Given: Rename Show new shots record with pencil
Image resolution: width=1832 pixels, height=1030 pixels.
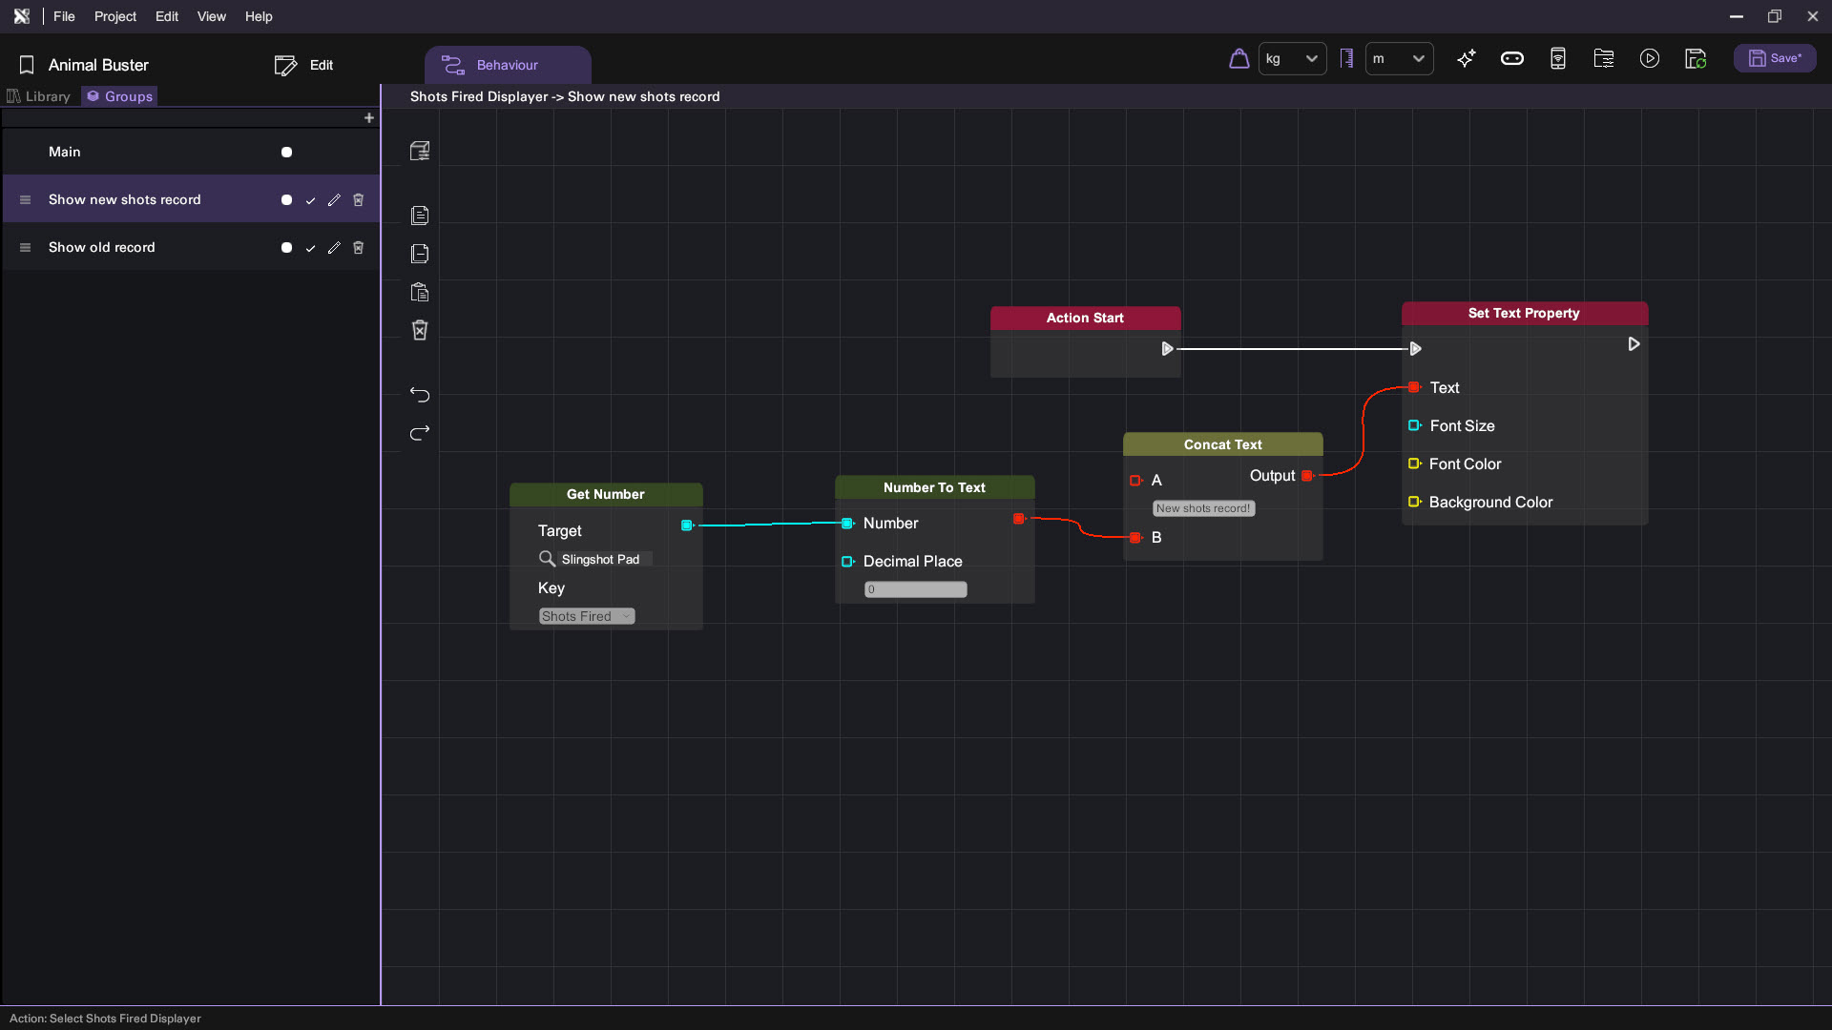Looking at the screenshot, I should tap(334, 200).
